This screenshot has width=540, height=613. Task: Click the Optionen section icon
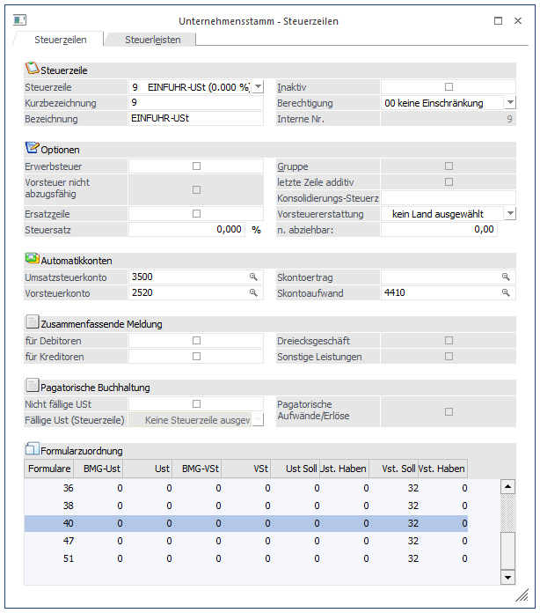click(33, 148)
